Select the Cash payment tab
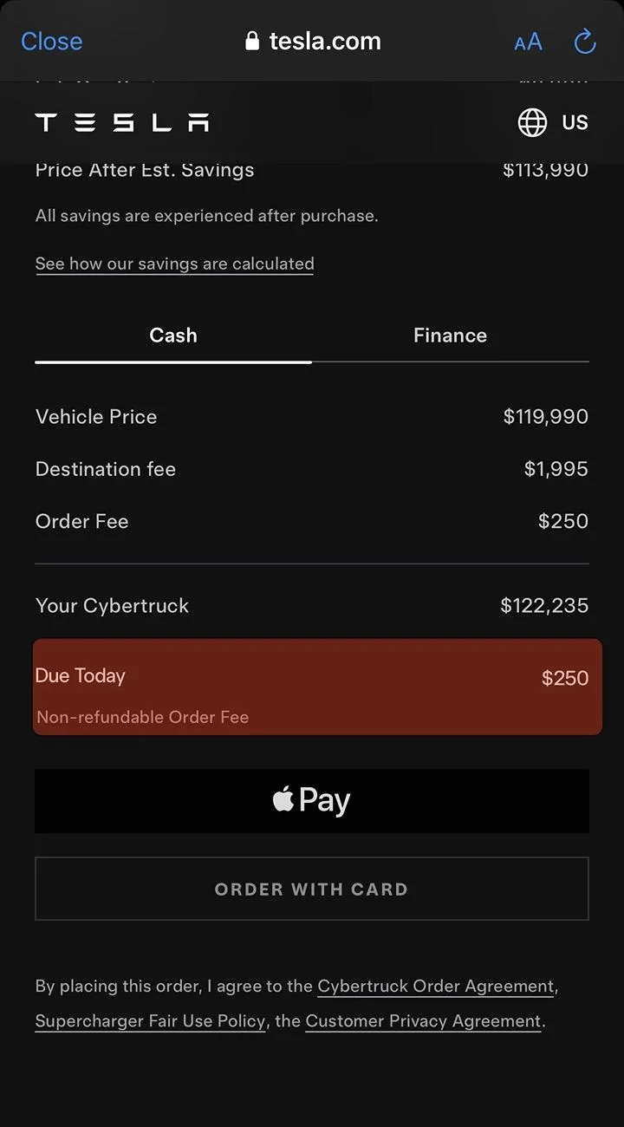Viewport: 624px width, 1127px height. pyautogui.click(x=173, y=335)
